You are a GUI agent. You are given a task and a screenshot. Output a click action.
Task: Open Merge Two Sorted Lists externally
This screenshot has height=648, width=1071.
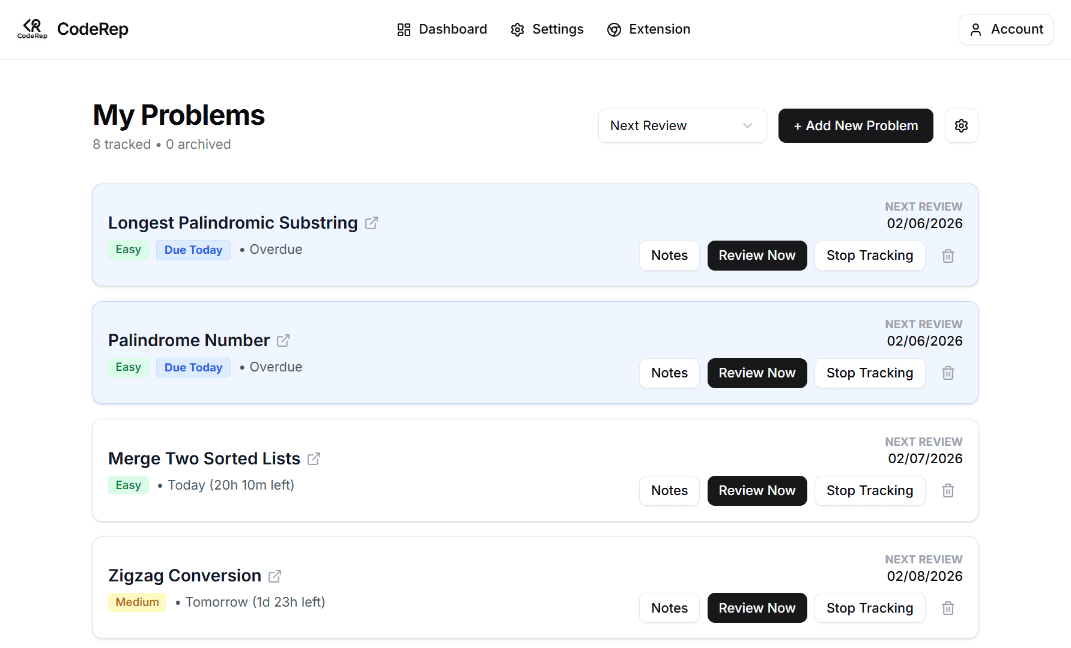tap(314, 458)
